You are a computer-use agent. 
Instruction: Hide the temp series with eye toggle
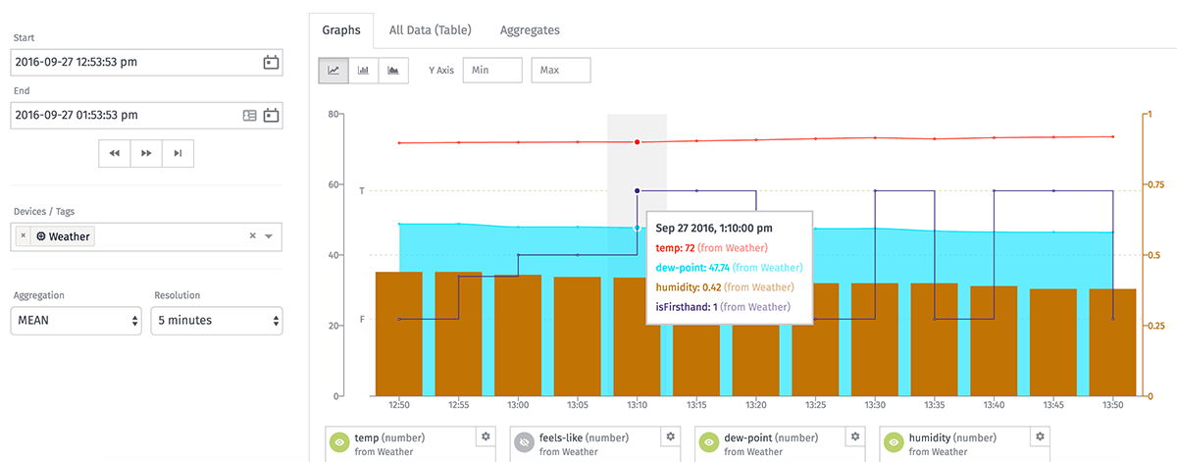(x=339, y=443)
